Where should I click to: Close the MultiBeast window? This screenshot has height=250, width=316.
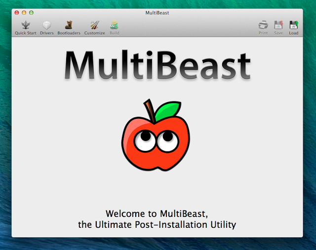17,13
